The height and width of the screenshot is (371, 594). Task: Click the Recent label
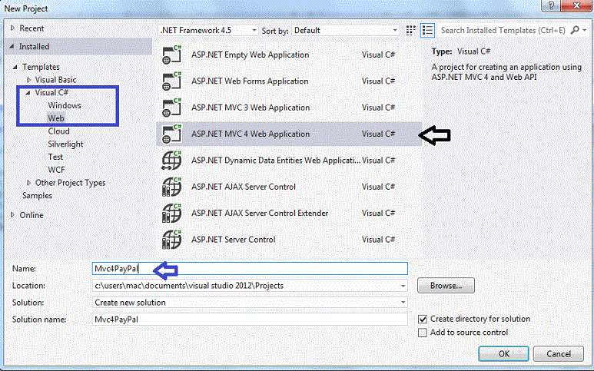[x=32, y=28]
